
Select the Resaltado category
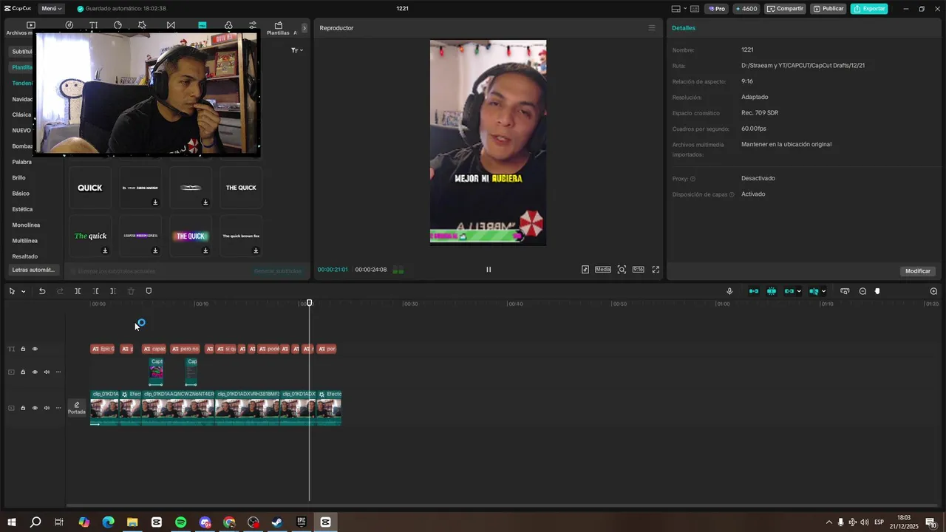tap(25, 256)
